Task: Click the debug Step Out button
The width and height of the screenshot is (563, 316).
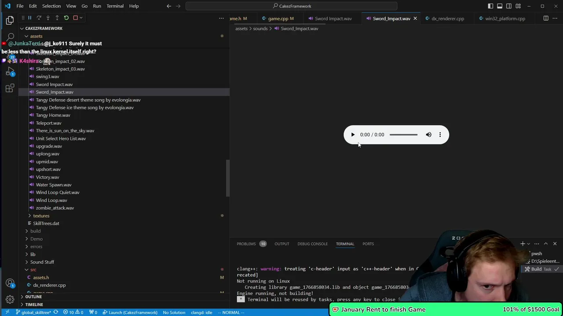Action: pos(57,18)
